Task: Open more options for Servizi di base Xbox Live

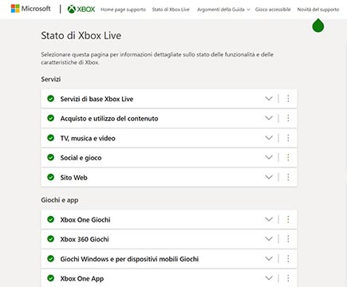Action: coord(288,99)
